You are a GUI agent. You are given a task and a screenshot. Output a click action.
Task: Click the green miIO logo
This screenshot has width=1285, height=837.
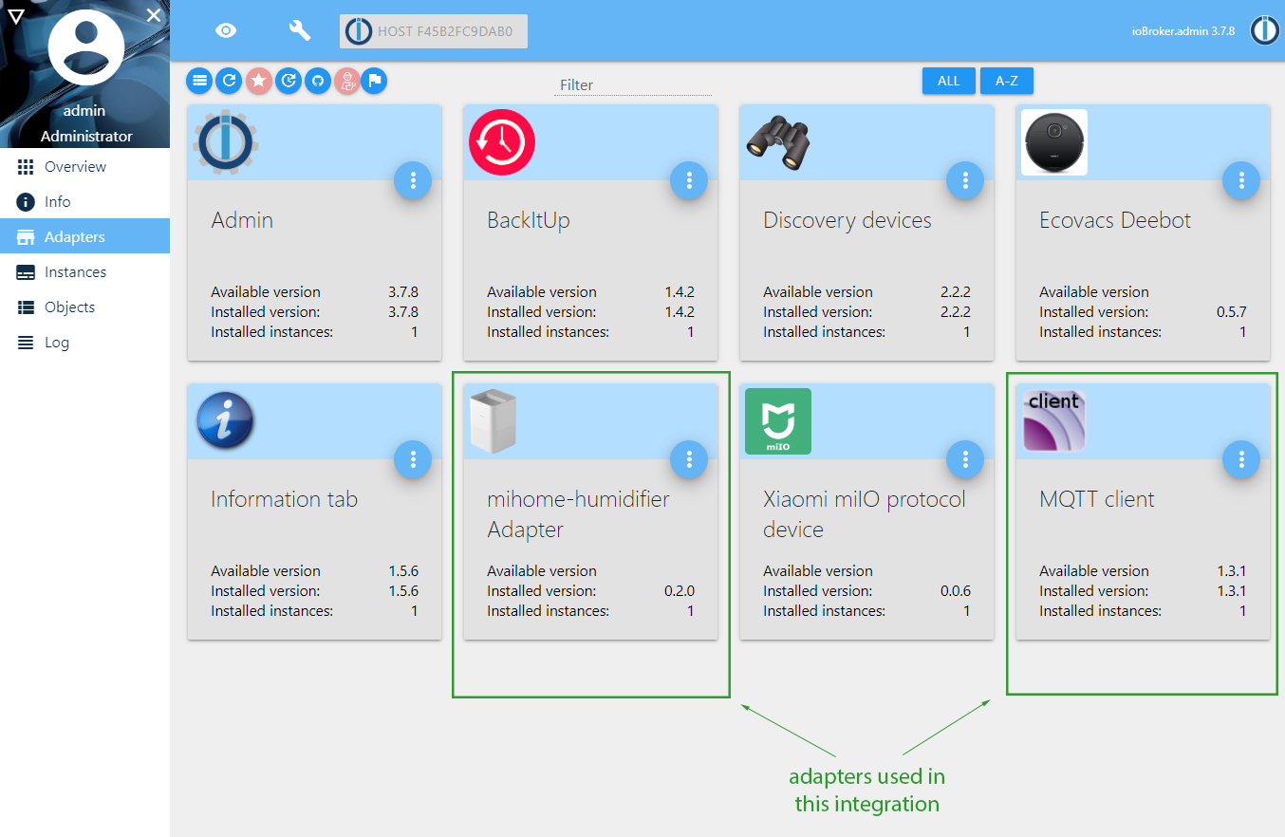tap(778, 421)
